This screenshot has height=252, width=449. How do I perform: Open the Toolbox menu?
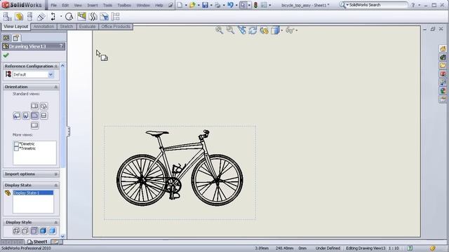[x=124, y=5]
